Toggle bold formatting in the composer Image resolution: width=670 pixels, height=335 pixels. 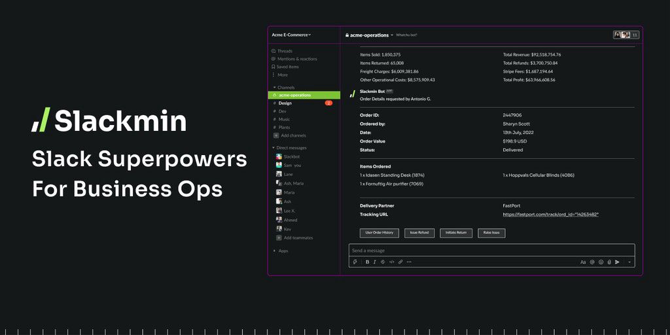click(367, 262)
